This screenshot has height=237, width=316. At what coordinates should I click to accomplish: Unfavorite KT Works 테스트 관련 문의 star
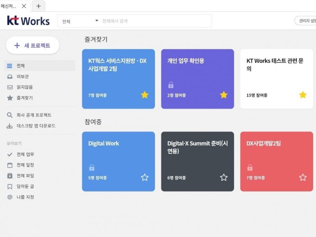[x=303, y=95]
